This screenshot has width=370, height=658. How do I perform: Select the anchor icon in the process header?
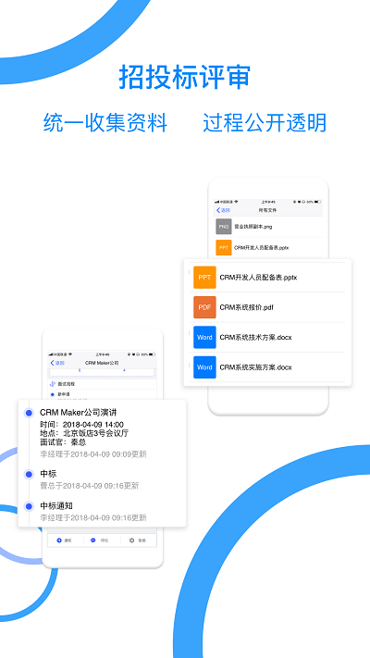point(53,384)
